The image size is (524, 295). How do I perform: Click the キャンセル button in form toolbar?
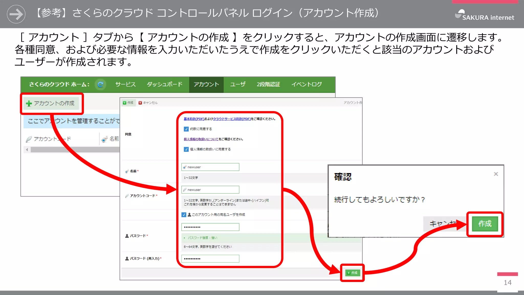point(148,103)
